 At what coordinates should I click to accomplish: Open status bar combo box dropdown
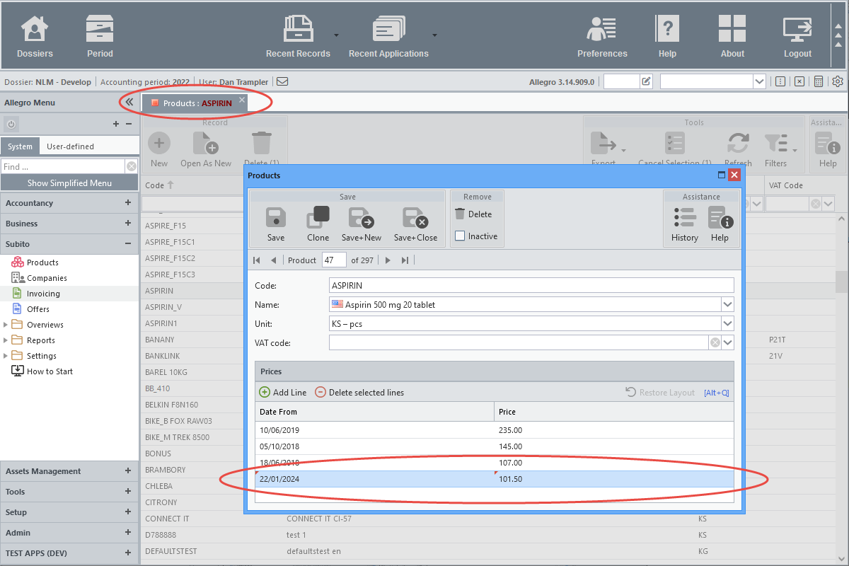click(760, 81)
